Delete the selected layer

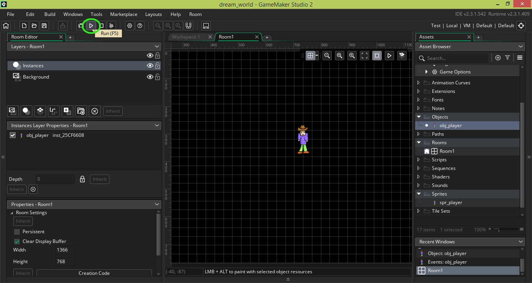[94, 111]
